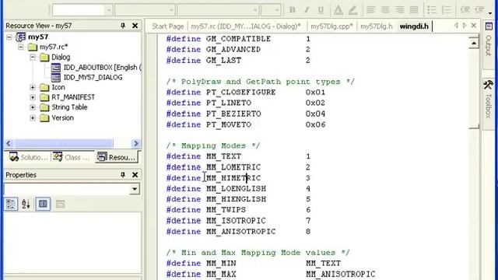Open the Toolbox side panel
This screenshot has width=498, height=280.
pyautogui.click(x=489, y=103)
